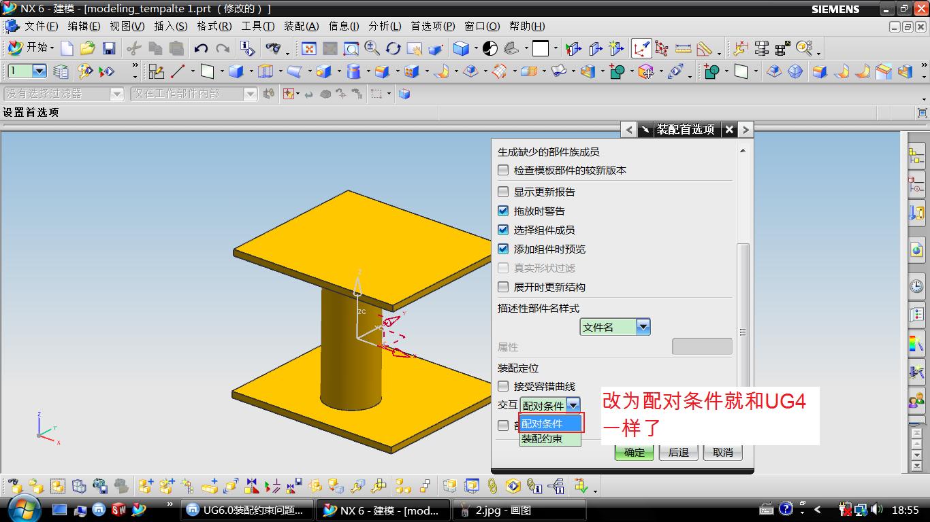The image size is (930, 522).
Task: Expand the selection rectangle dropdown arrow
Action: coord(389,94)
